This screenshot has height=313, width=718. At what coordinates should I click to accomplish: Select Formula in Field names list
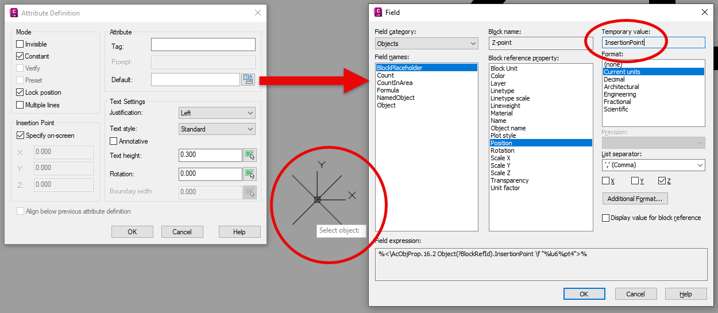click(x=388, y=90)
